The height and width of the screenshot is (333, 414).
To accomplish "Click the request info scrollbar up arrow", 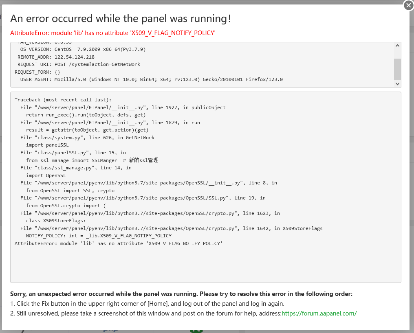I will click(x=397, y=46).
